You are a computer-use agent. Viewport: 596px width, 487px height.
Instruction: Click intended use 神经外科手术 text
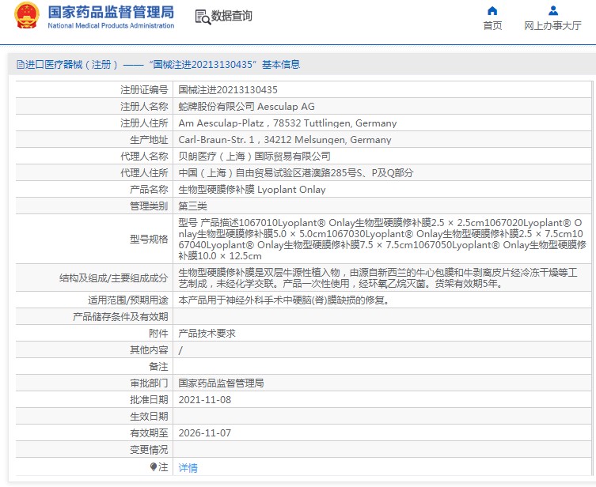(x=284, y=300)
